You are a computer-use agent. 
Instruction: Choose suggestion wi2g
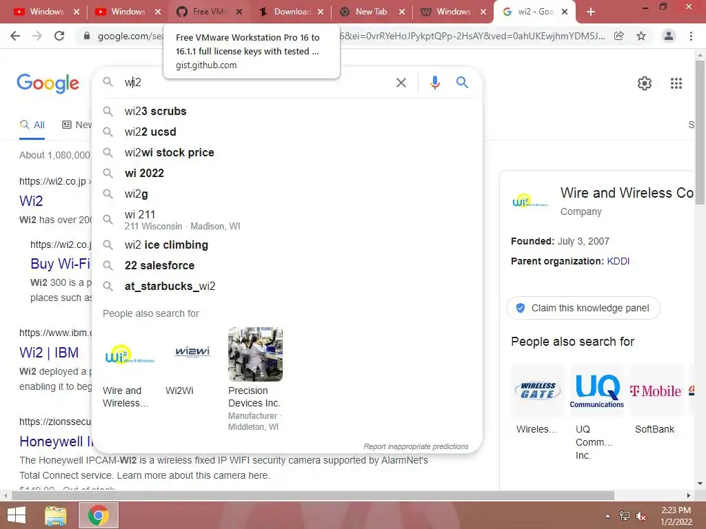[x=288, y=194]
